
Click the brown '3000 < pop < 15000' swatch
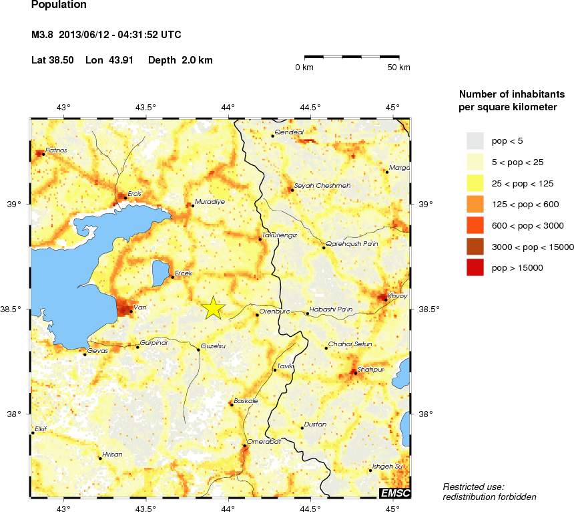[475, 246]
